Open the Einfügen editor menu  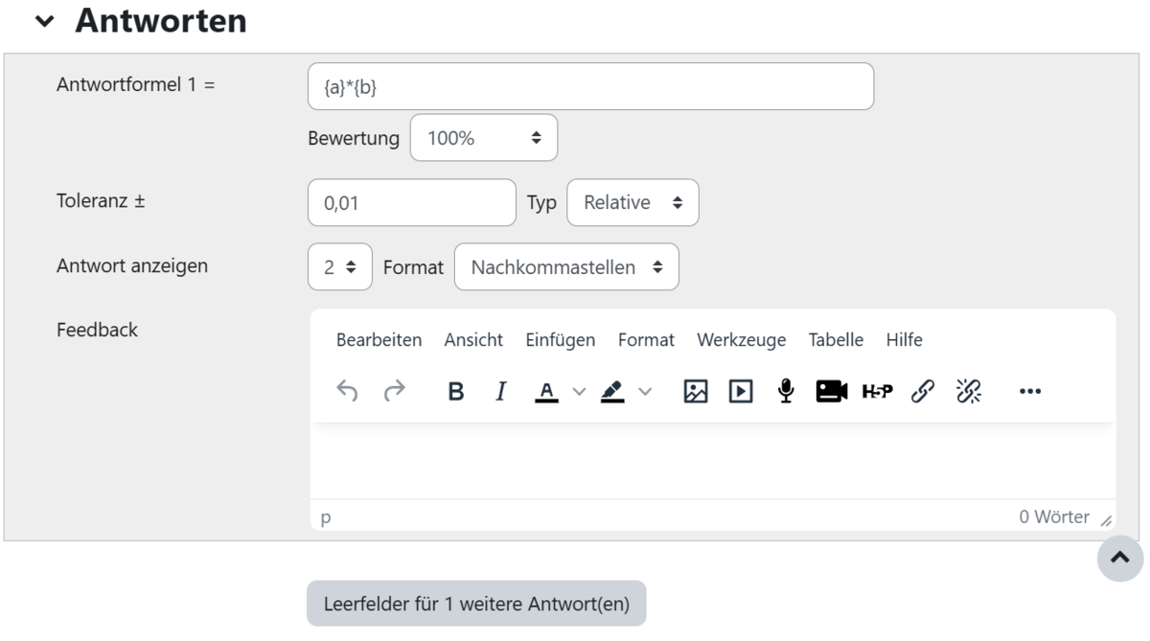560,340
